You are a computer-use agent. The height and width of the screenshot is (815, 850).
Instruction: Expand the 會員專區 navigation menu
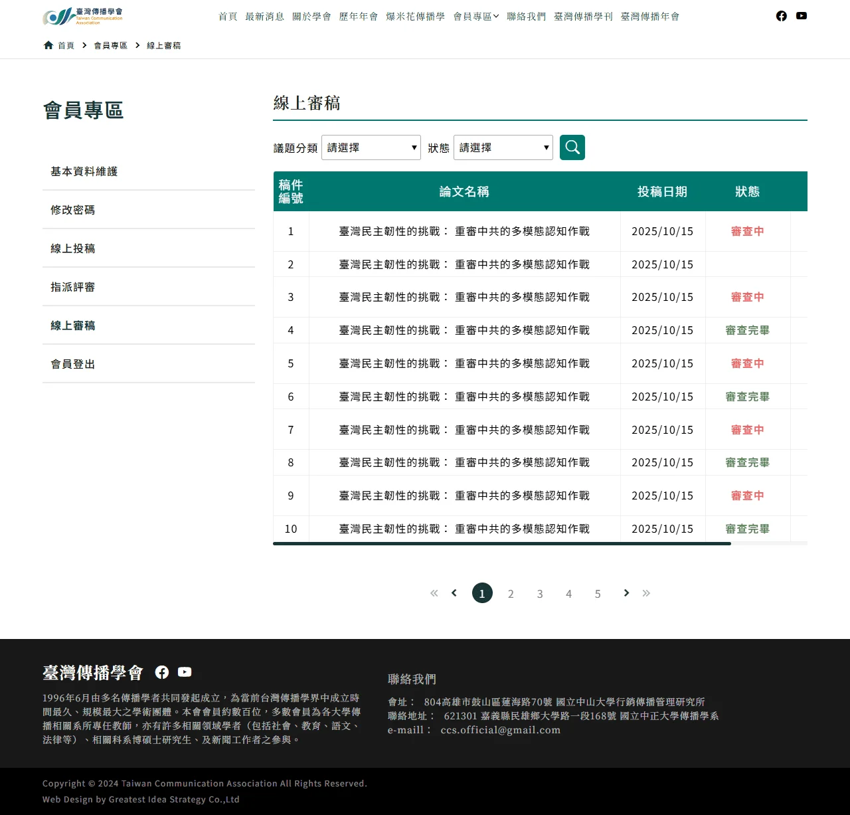(x=475, y=16)
